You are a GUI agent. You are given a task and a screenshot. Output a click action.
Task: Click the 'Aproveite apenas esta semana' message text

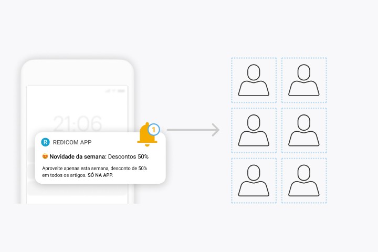click(94, 172)
